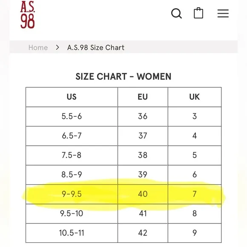The height and width of the screenshot is (247, 247).
Task: Click the breadcrumb chevron separator
Action: coord(57,47)
